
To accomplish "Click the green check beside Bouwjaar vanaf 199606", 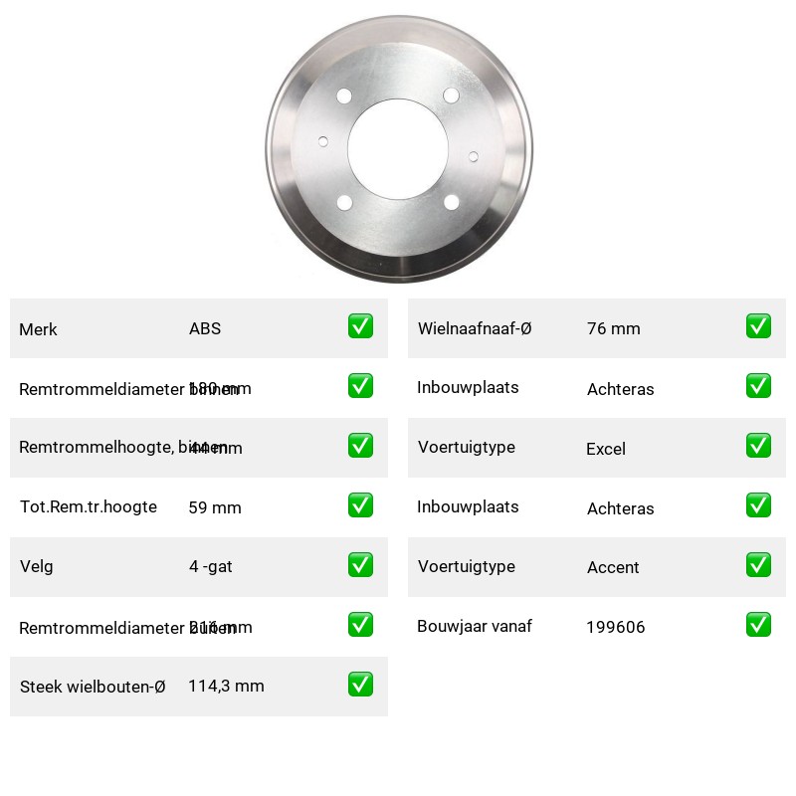I will point(758,625).
